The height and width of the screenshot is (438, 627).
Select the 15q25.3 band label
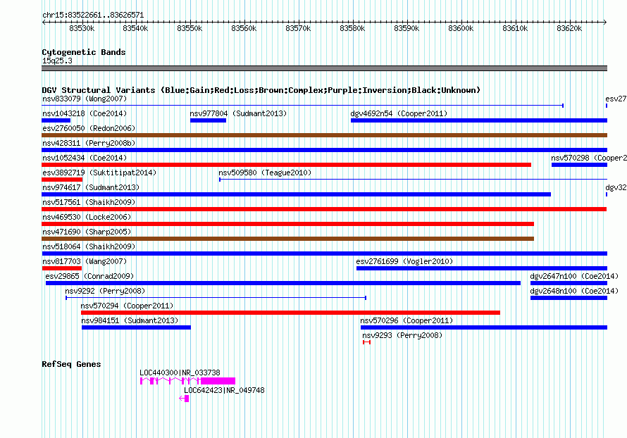point(57,61)
